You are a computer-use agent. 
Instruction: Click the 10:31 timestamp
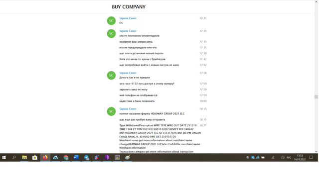[x=203, y=18]
